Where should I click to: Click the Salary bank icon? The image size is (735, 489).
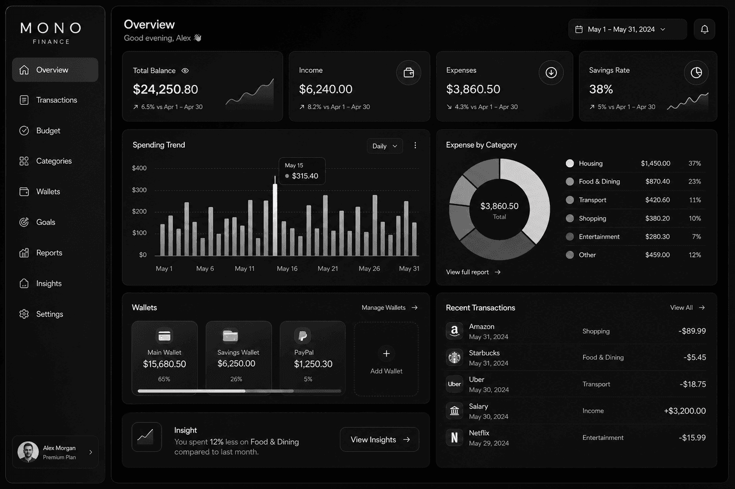tap(454, 411)
